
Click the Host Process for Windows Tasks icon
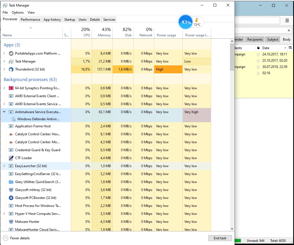(x=11, y=206)
